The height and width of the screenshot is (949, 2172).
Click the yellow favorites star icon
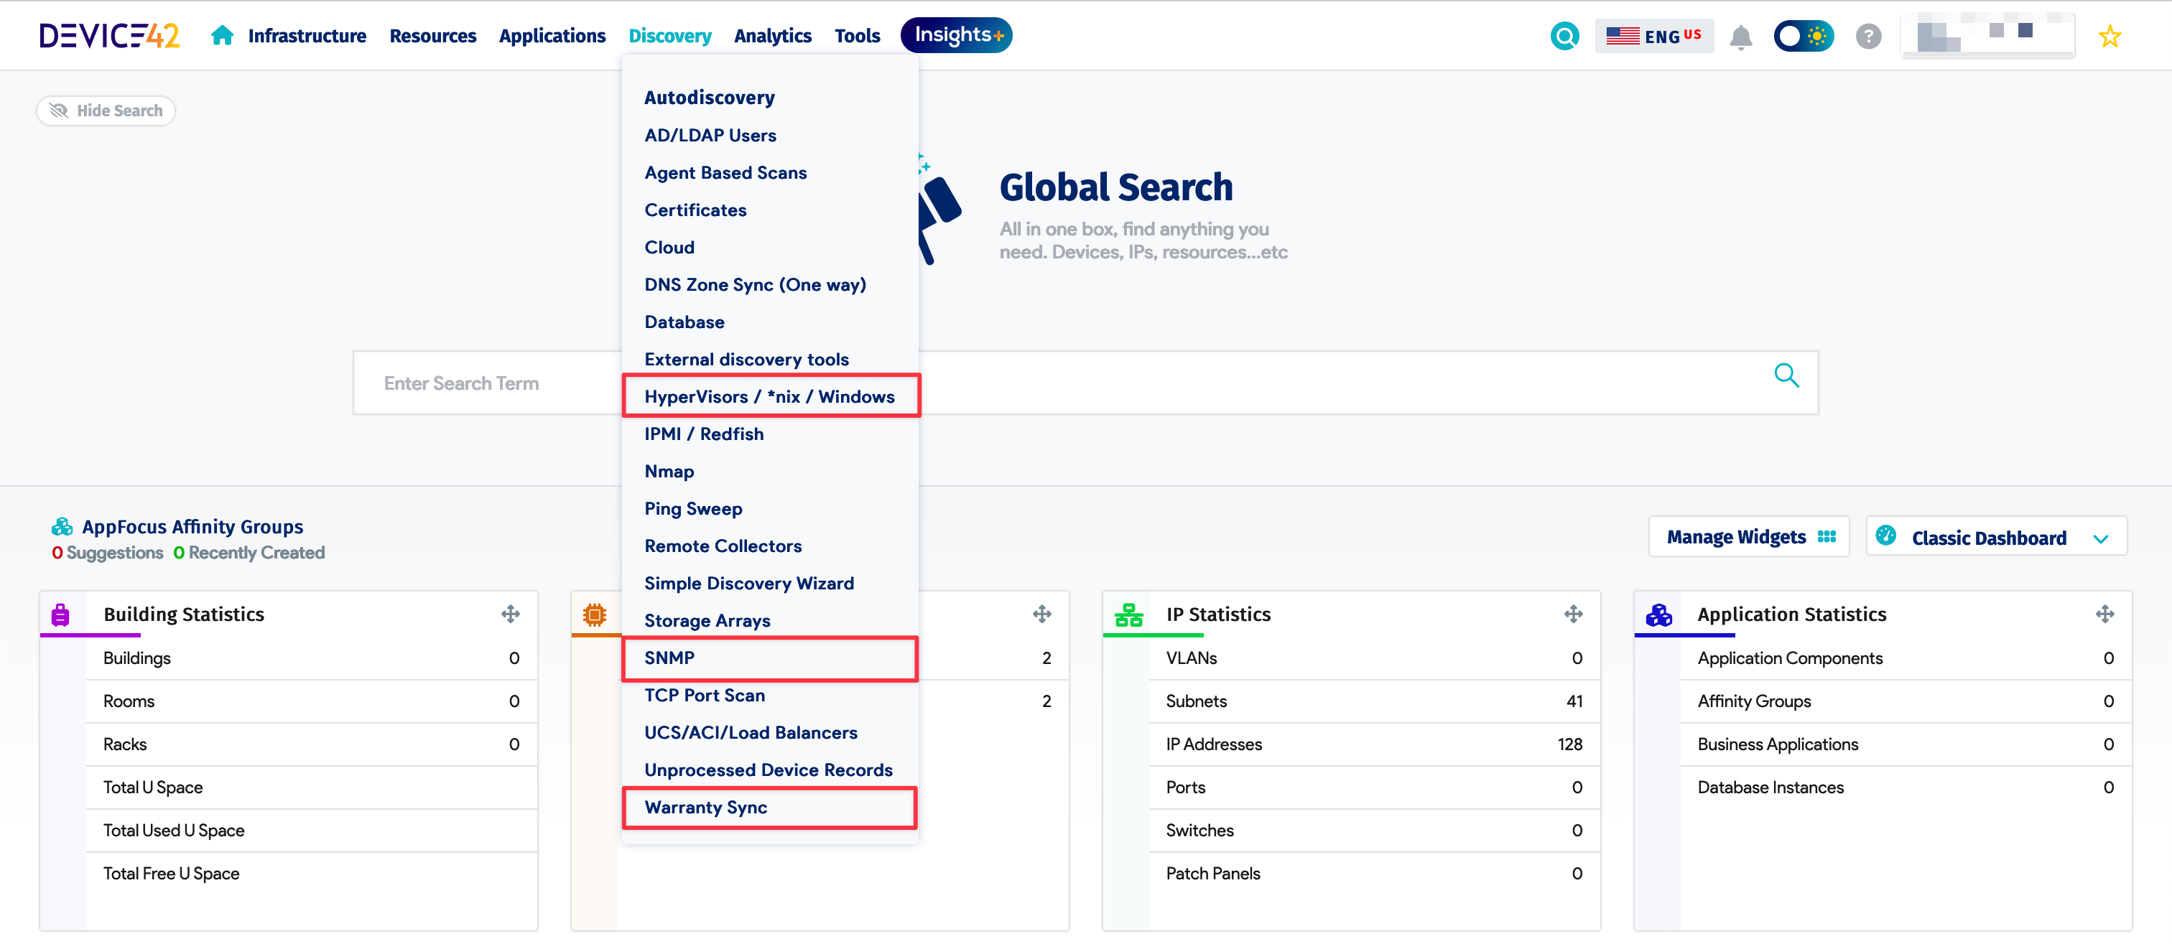2109,36
